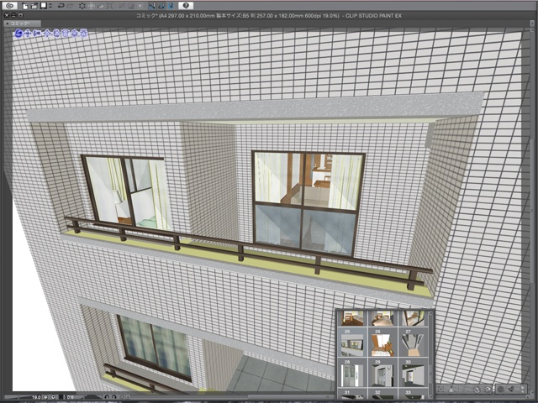
Task: Rotate canvas right with status bar arrow
Action: click(x=114, y=397)
